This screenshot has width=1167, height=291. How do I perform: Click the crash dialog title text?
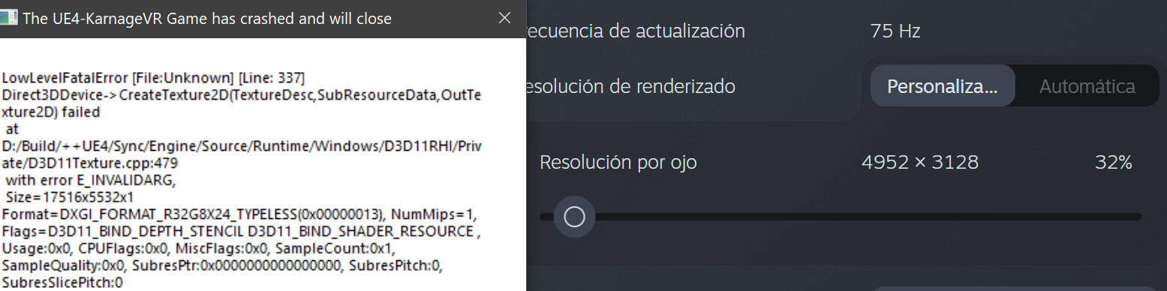pos(207,19)
